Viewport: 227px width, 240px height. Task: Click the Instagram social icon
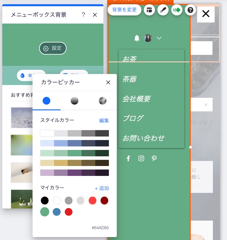(141, 158)
